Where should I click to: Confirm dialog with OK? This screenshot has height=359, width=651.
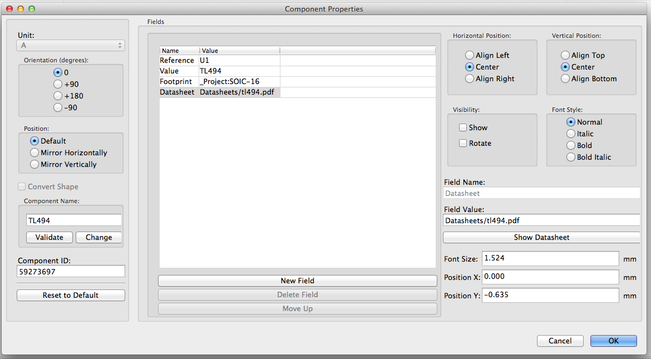(x=613, y=341)
